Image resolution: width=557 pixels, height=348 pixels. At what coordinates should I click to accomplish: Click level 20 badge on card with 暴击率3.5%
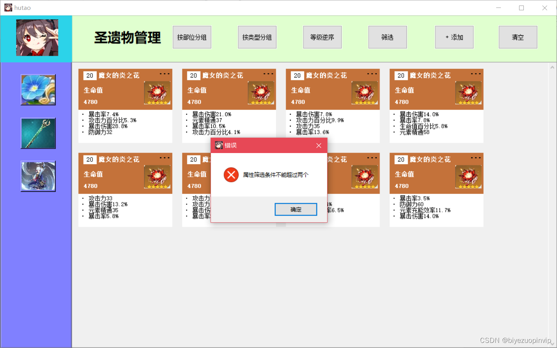401,159
